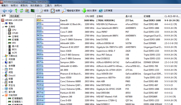This screenshot has height=105, width=181.
Task: Select the Core i7-2600 result row
Action: (109, 32)
